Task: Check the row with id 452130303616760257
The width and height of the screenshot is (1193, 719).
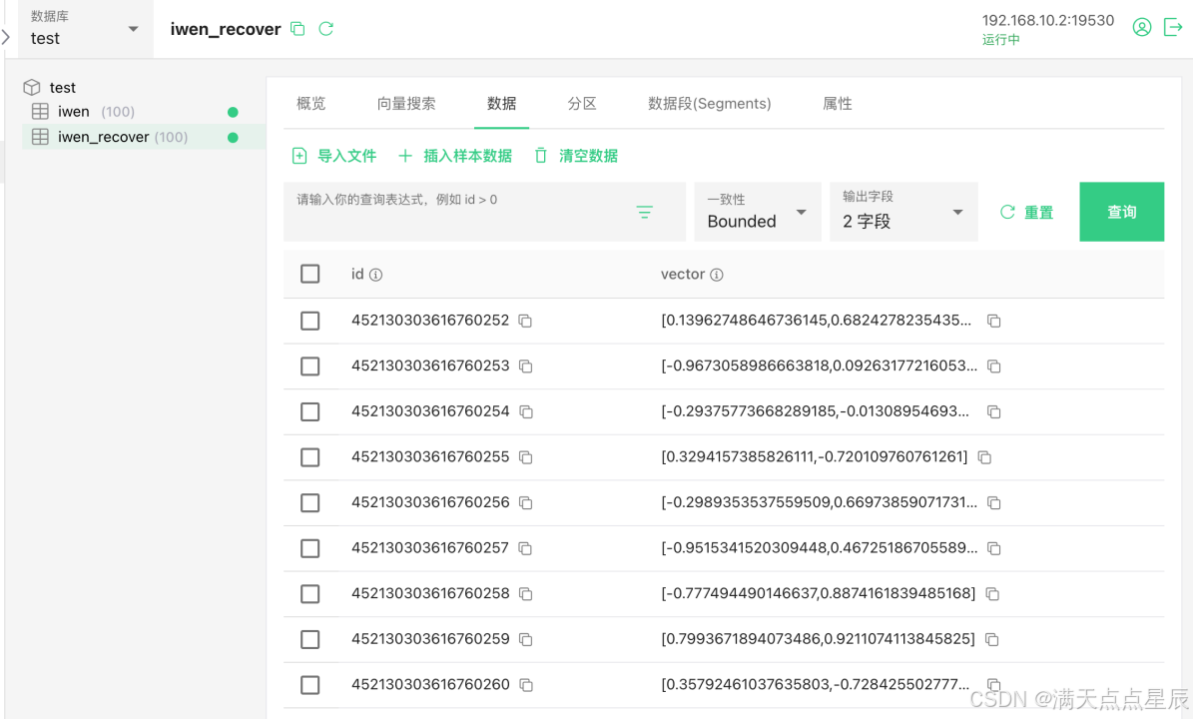Action: (x=309, y=548)
